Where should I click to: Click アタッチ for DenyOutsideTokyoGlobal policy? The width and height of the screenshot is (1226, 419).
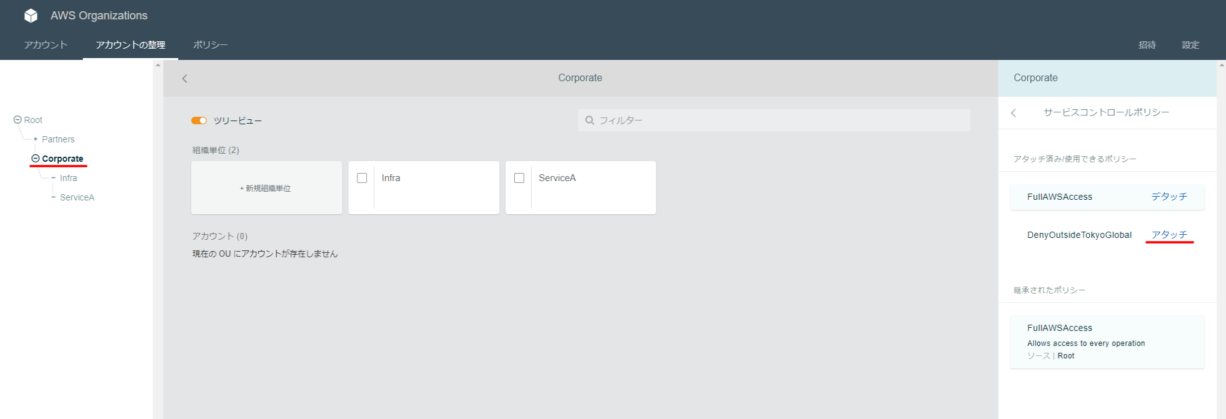click(x=1169, y=235)
